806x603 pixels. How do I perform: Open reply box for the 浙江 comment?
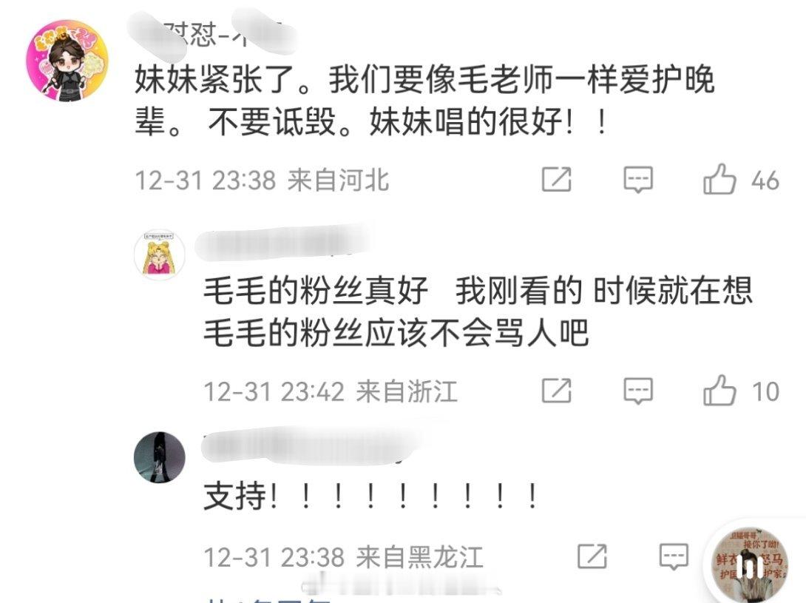[x=638, y=391]
